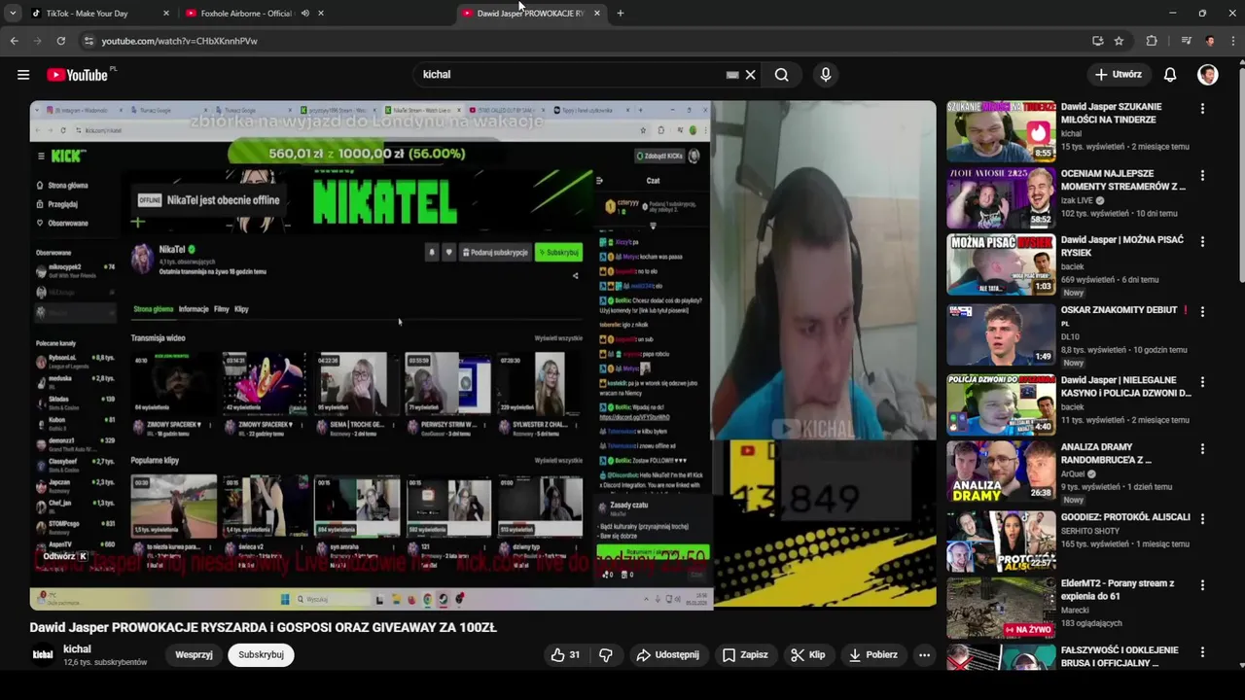The height and width of the screenshot is (700, 1245).
Task: Click the video title text
Action: [263, 628]
